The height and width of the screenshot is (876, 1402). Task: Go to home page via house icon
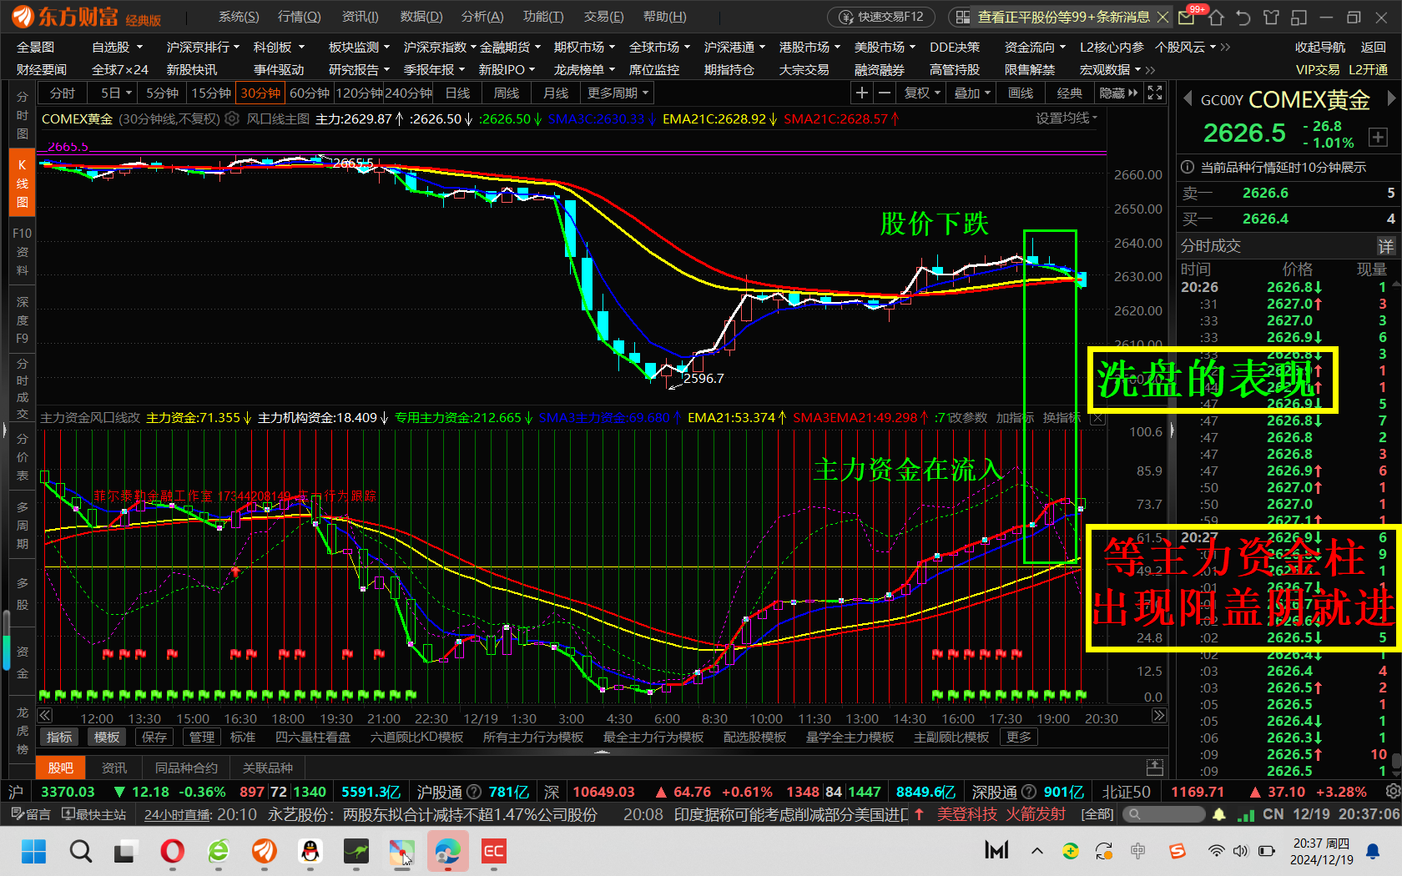pyautogui.click(x=1216, y=17)
